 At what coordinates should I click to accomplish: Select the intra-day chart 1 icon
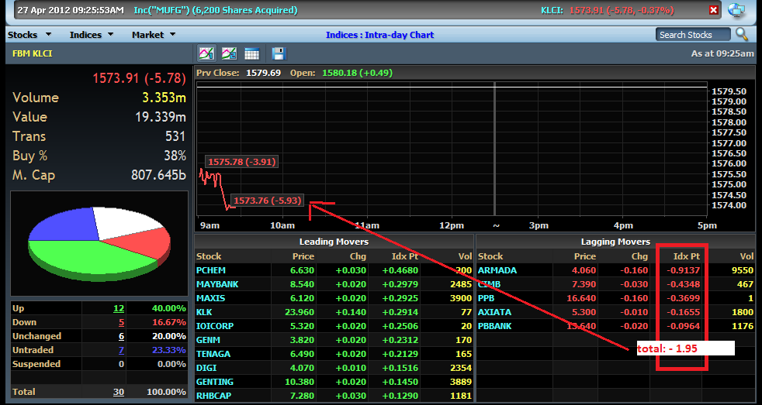click(206, 53)
